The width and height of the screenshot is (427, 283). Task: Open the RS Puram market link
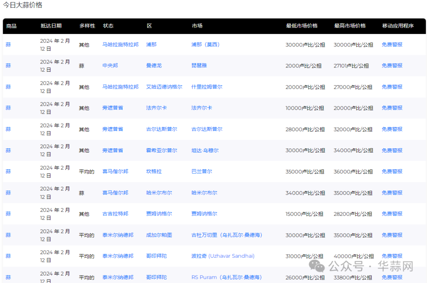(226, 277)
